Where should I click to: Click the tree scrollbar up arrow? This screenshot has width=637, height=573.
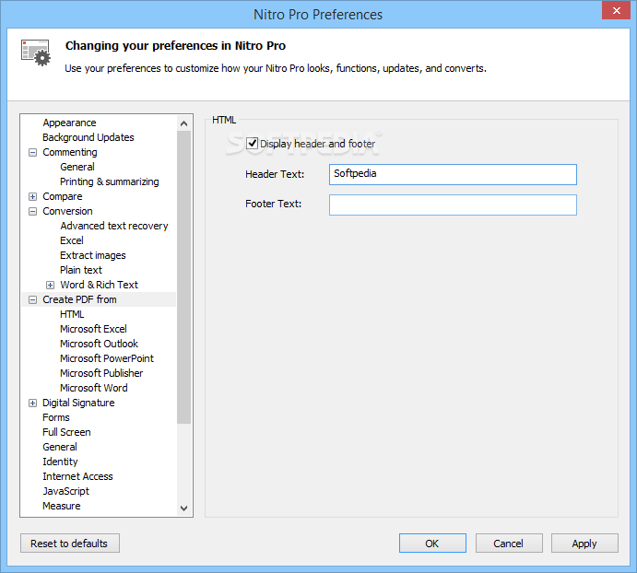click(183, 123)
